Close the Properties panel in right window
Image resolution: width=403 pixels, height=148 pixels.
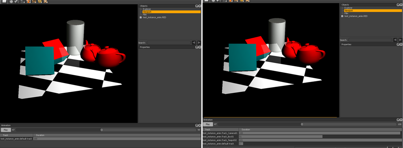coord(401,44)
